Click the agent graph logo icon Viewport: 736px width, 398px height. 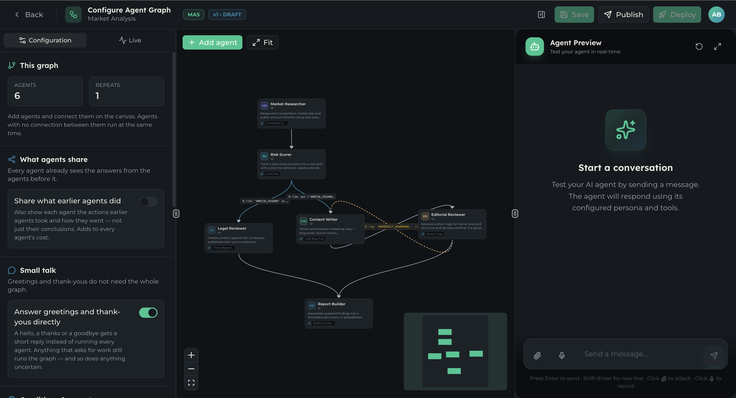[x=73, y=15]
